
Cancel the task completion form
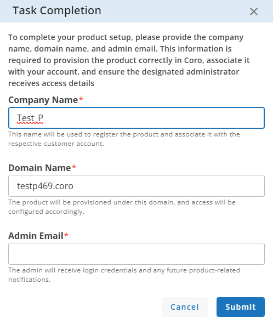pyautogui.click(x=185, y=307)
